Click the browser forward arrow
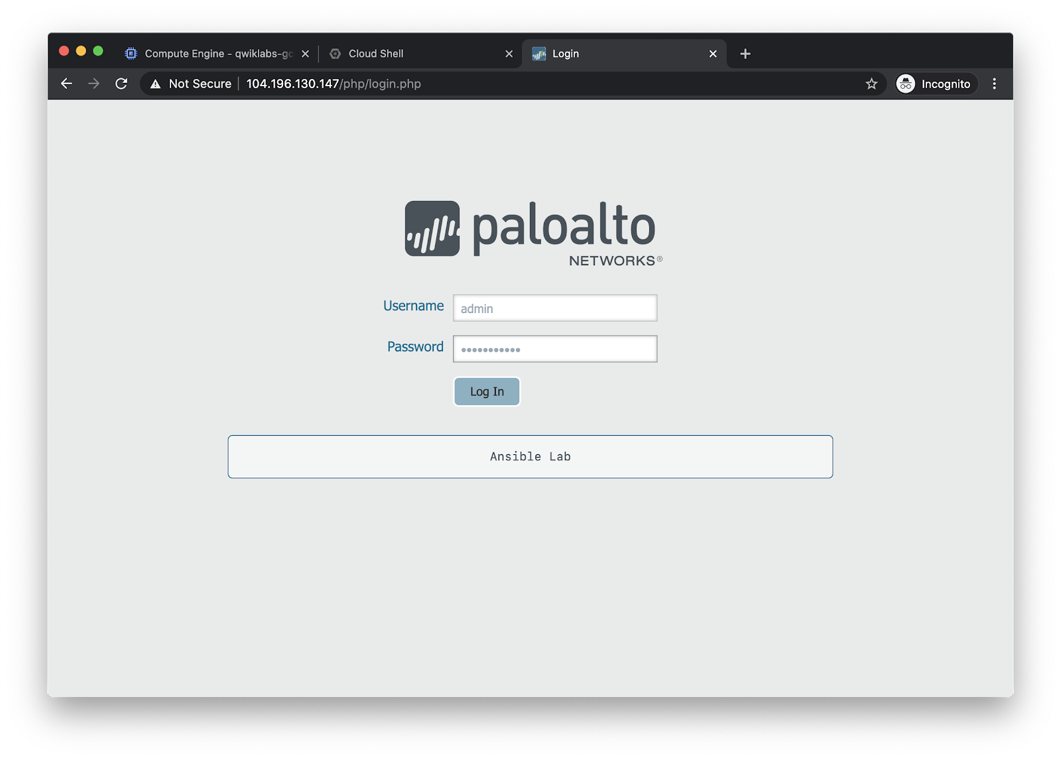 coord(94,84)
